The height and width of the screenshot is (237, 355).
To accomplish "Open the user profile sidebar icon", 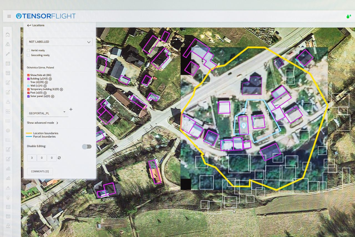I will (x=8, y=102).
